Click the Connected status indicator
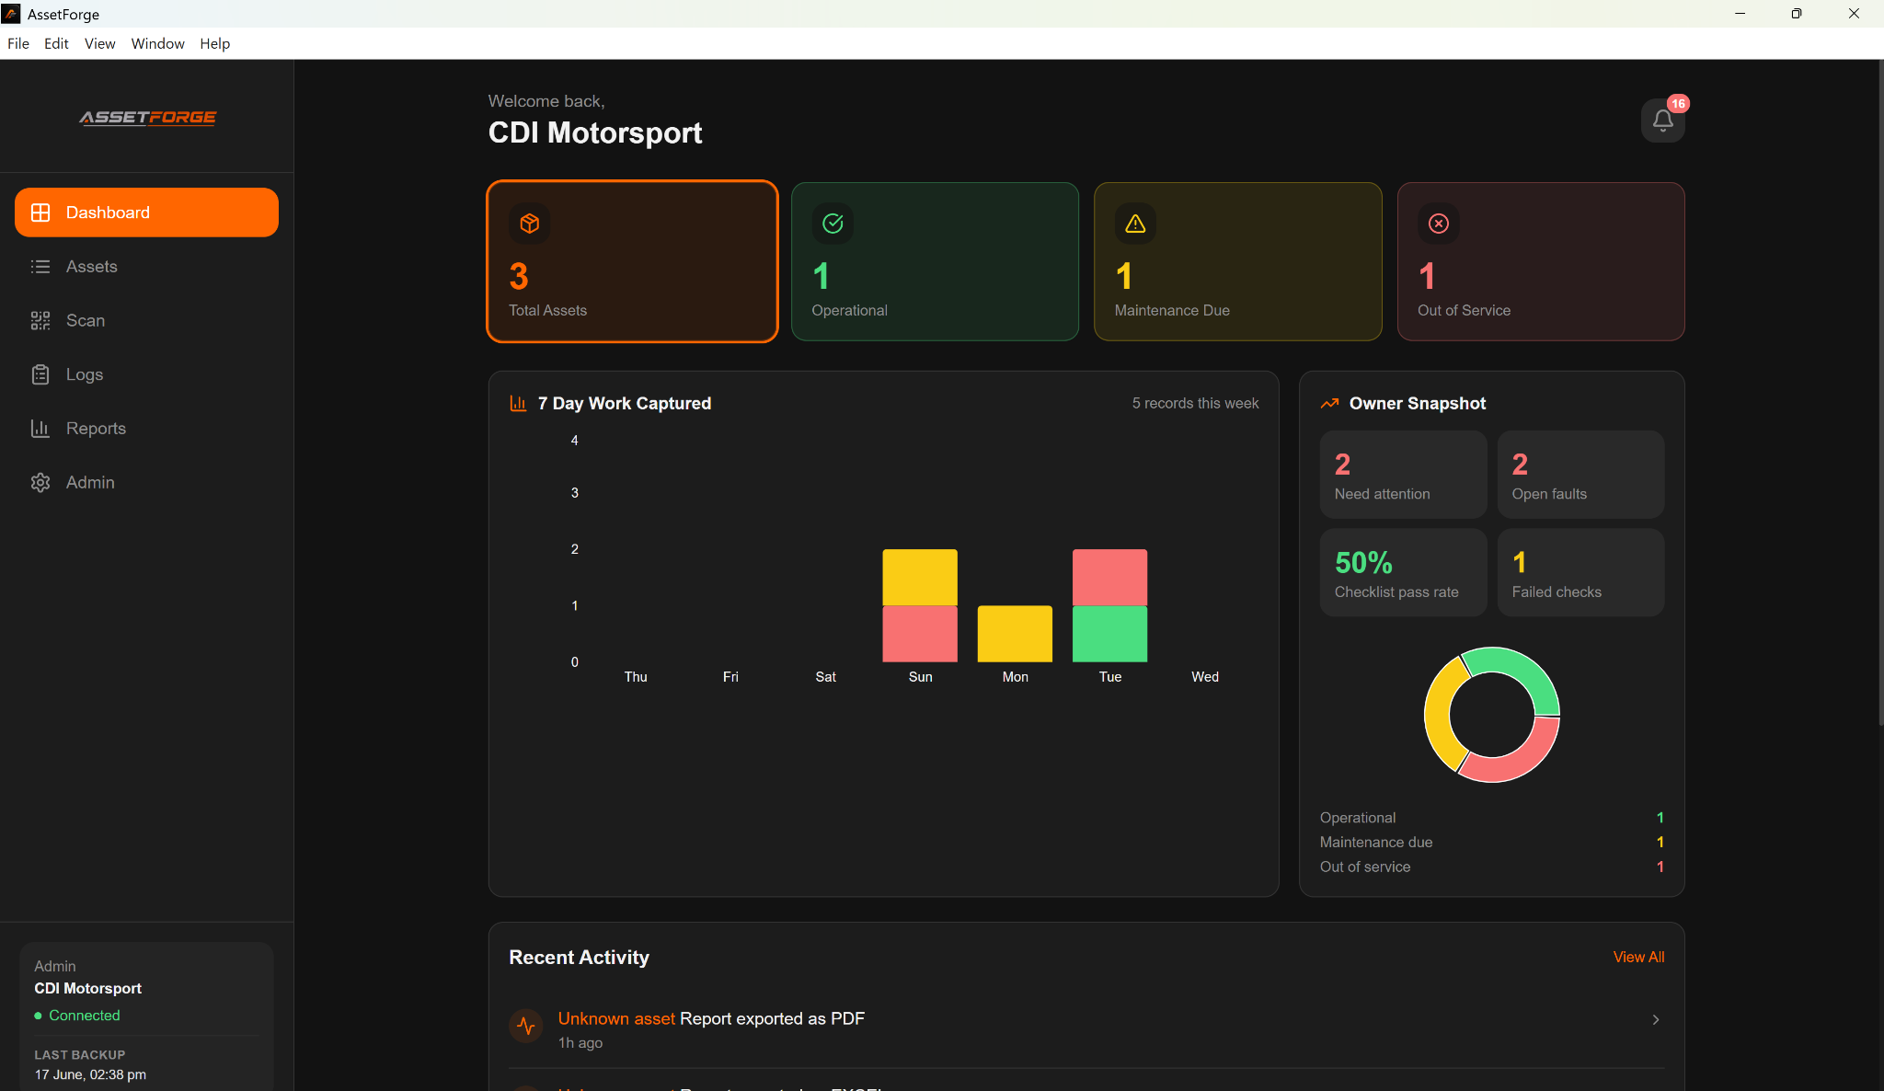1884x1091 pixels. pyautogui.click(x=77, y=1016)
